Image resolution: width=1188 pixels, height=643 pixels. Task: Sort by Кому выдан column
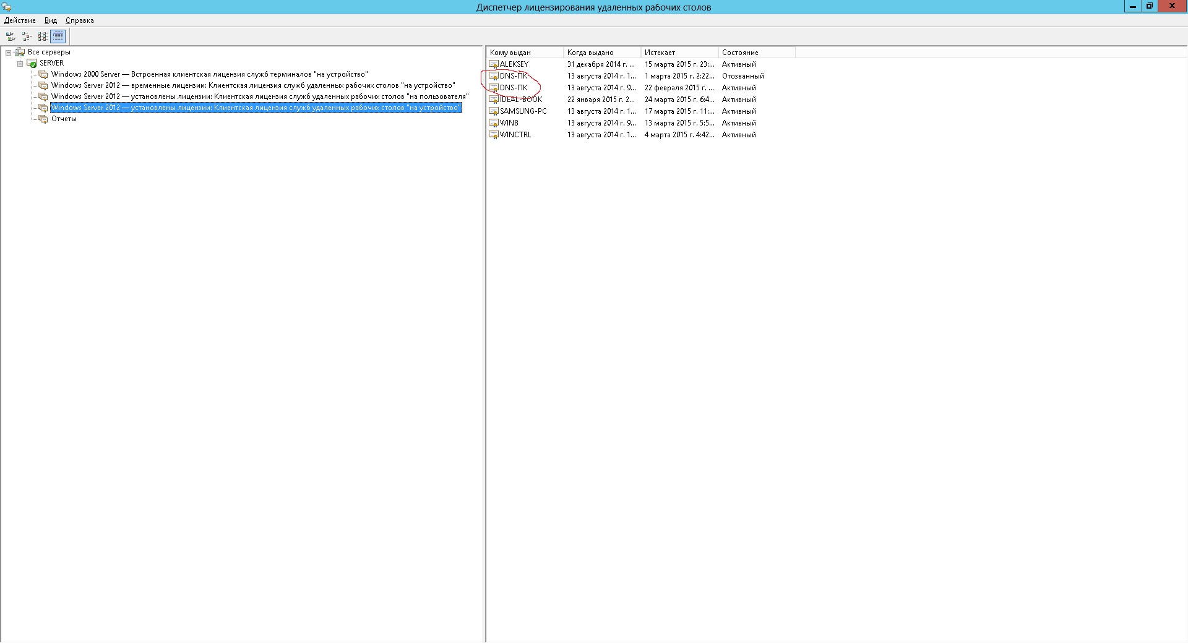pos(525,53)
